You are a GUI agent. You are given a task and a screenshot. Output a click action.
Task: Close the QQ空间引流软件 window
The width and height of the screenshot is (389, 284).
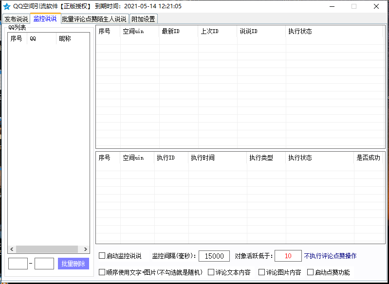point(376,6)
